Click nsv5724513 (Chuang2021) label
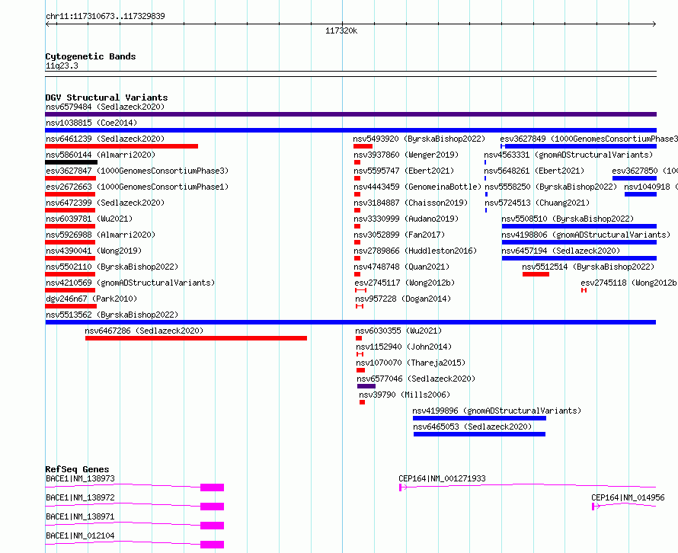The image size is (678, 553). pos(537,203)
